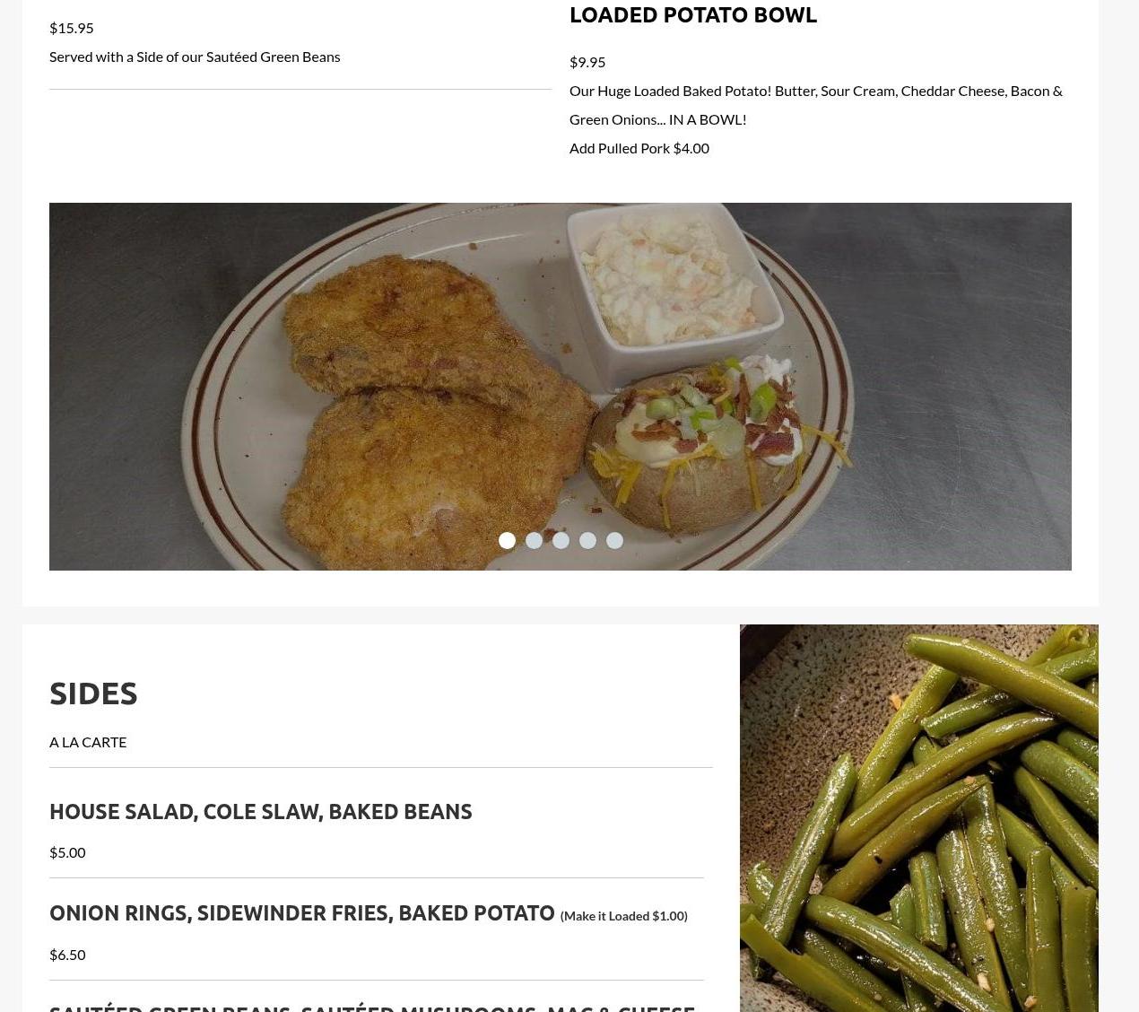Click Served with Sautéed Green Beans text
1139x1012 pixels.
pyautogui.click(x=195, y=57)
